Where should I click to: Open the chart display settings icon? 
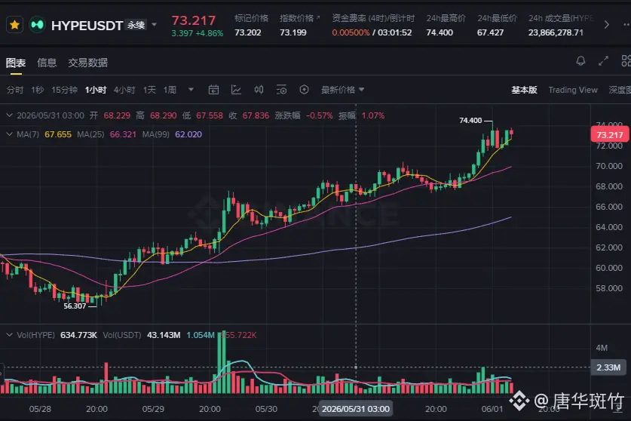tap(281, 90)
